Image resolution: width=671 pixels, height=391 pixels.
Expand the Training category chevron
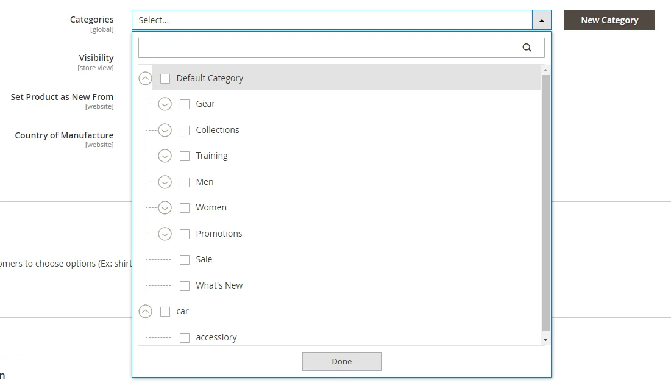click(165, 156)
